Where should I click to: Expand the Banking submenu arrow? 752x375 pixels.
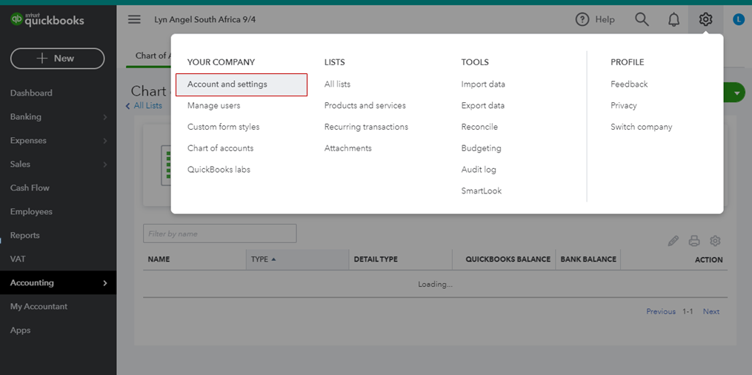105,117
